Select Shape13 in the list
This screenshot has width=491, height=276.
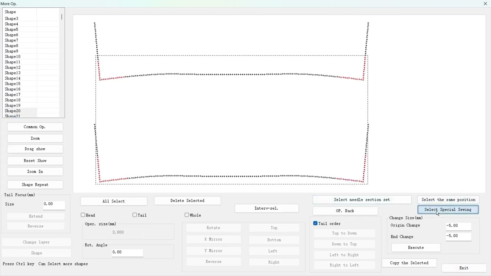13,73
